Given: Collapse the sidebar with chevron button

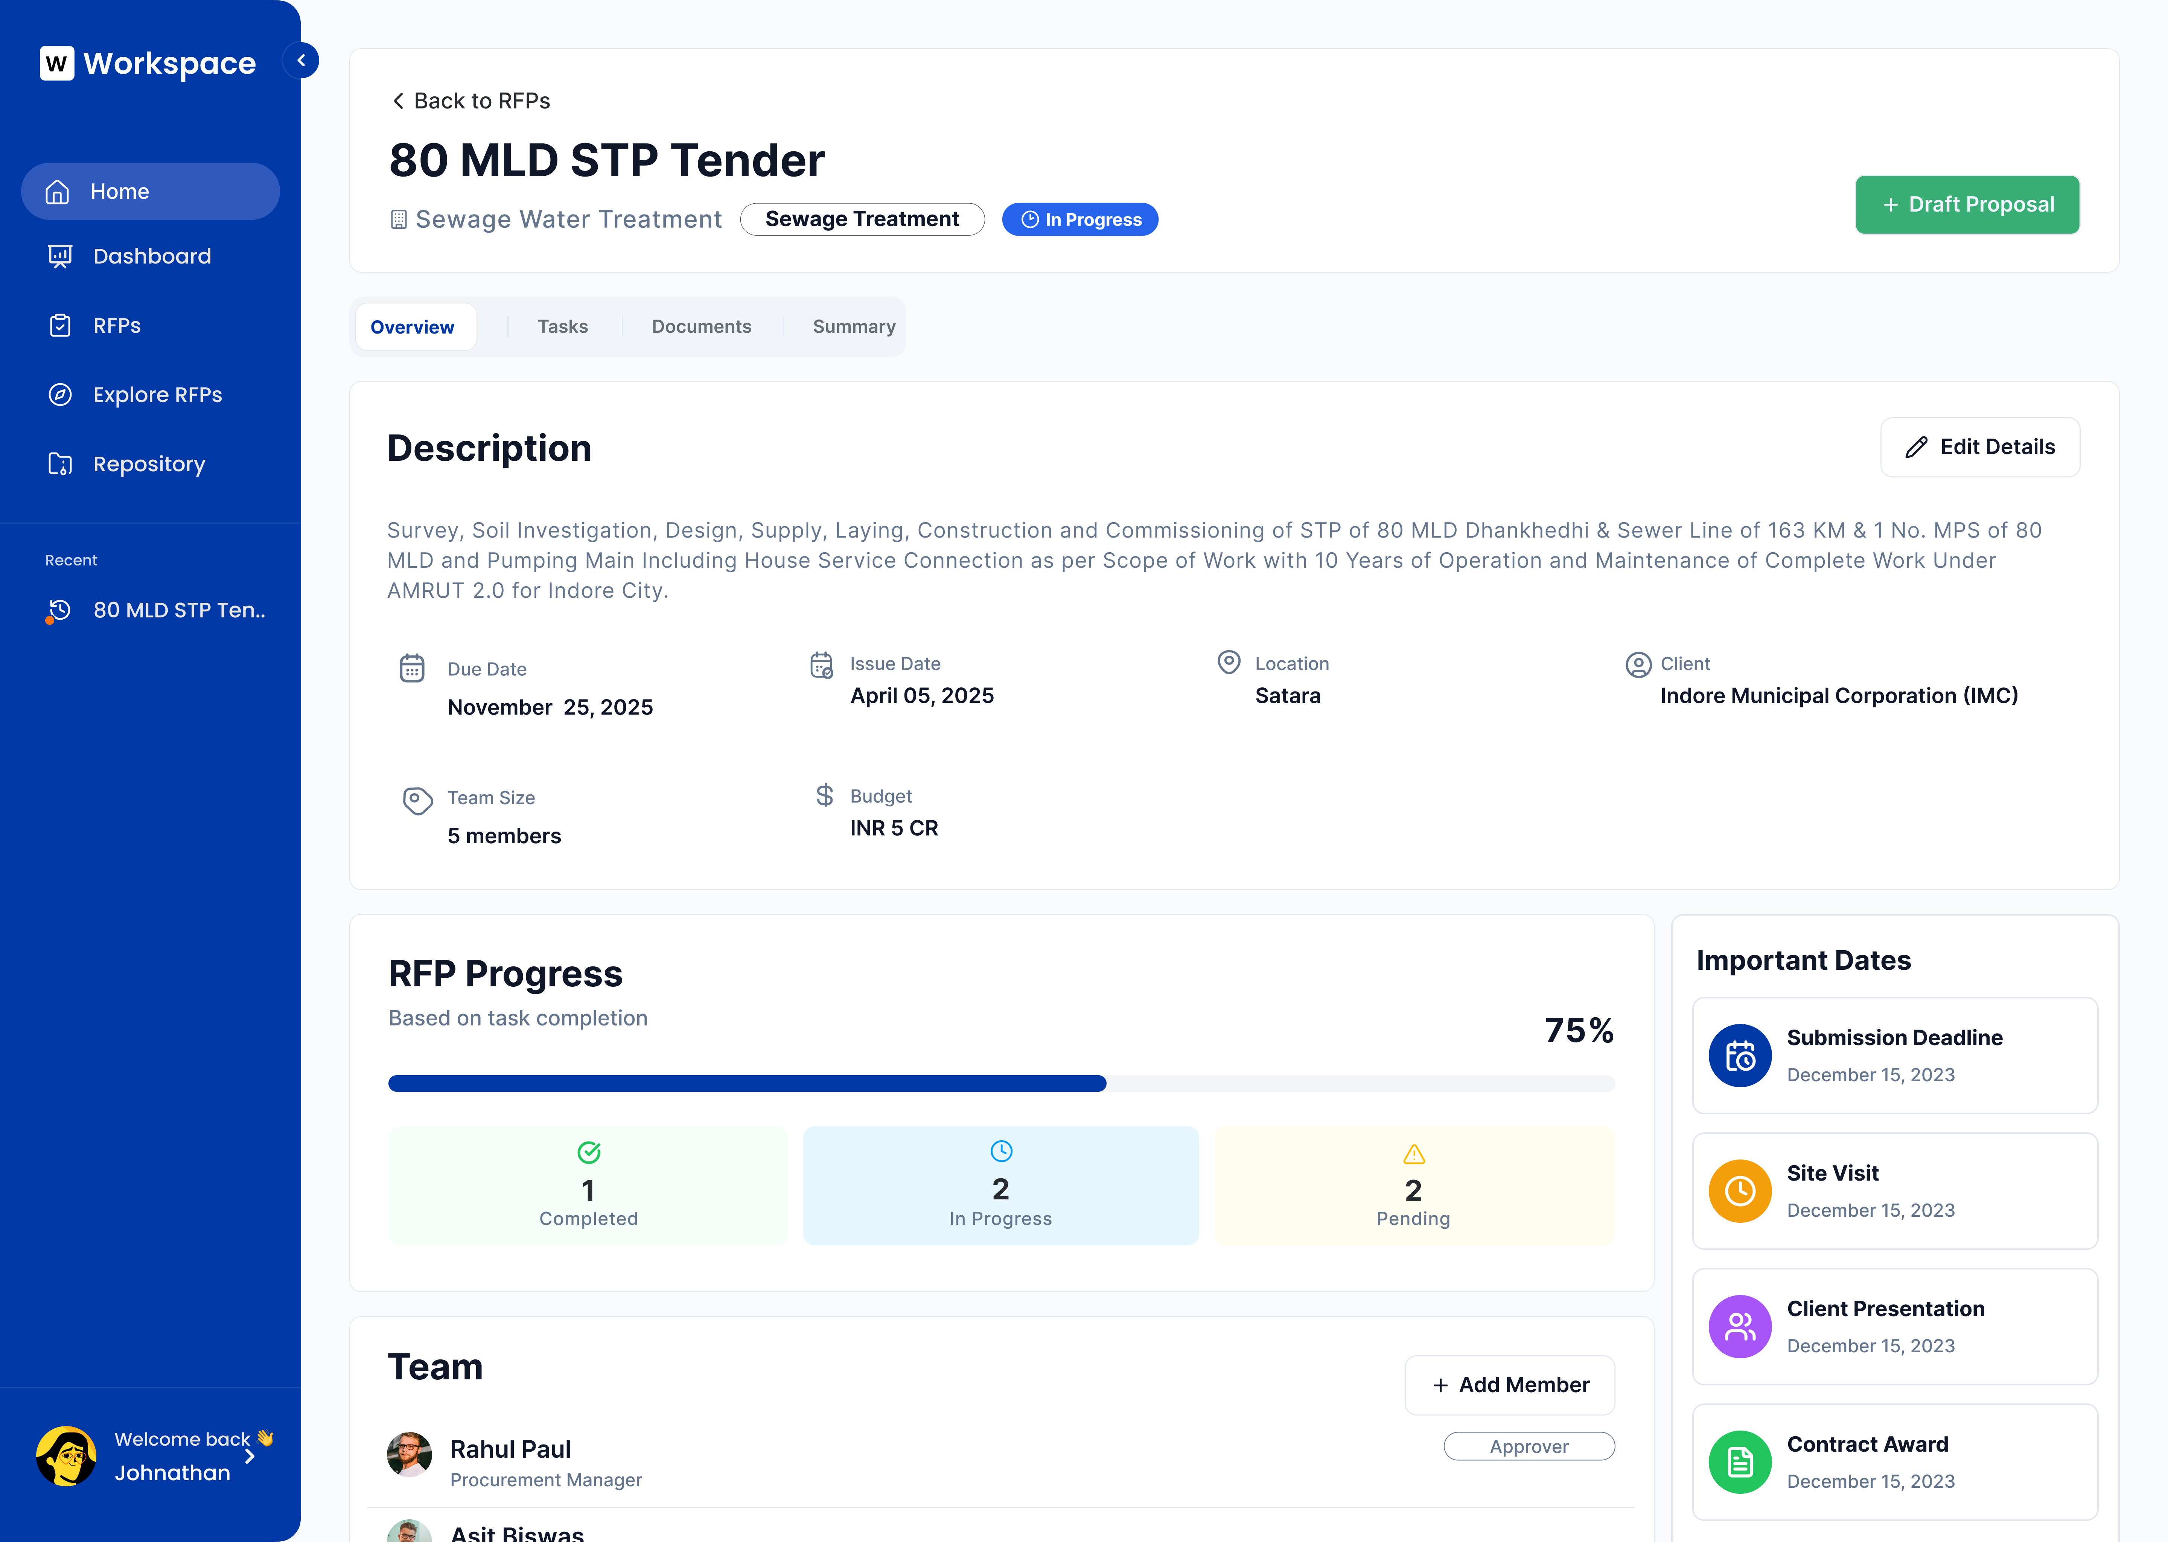Looking at the screenshot, I should pos(301,61).
